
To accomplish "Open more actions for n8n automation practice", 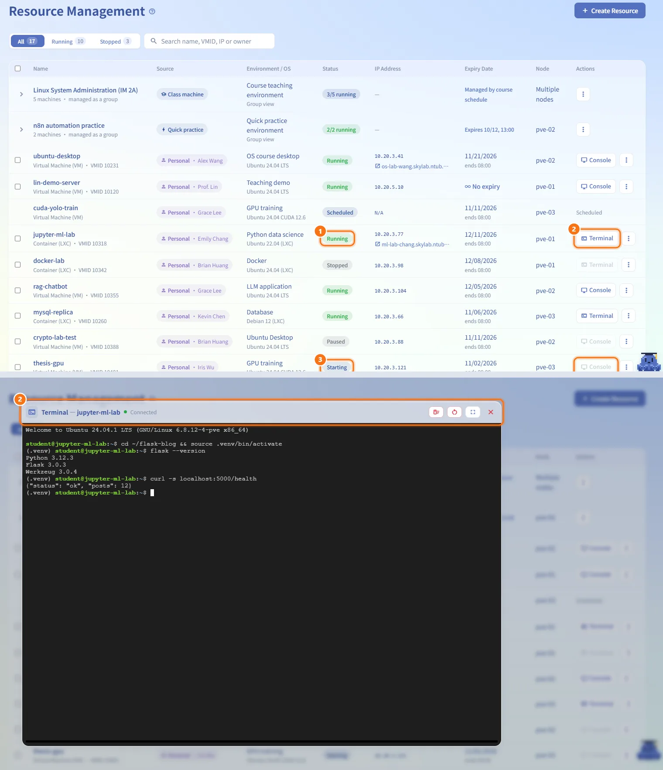I will pos(583,129).
